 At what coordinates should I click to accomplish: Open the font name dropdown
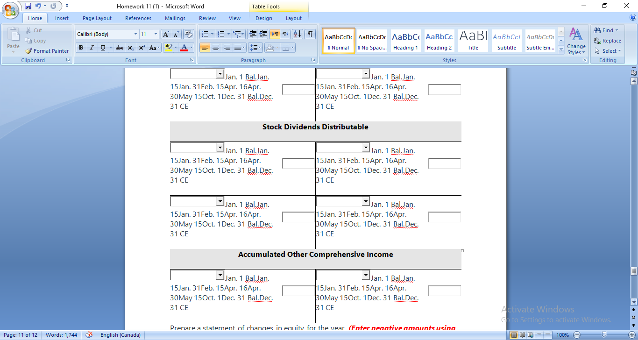tap(136, 34)
